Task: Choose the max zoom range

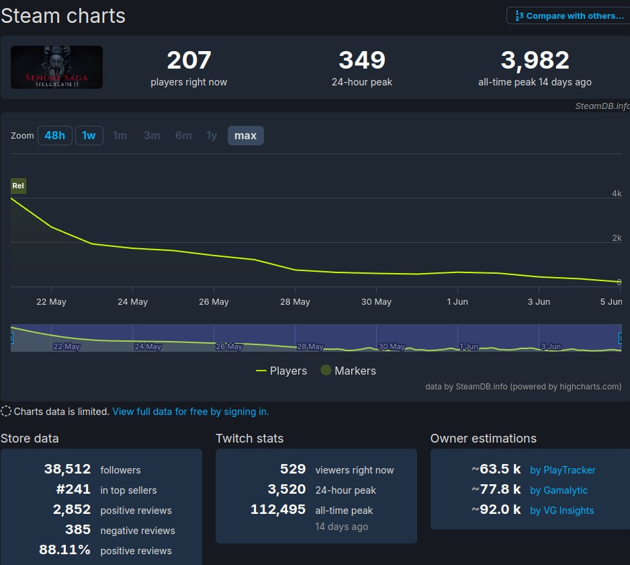Action: (246, 136)
